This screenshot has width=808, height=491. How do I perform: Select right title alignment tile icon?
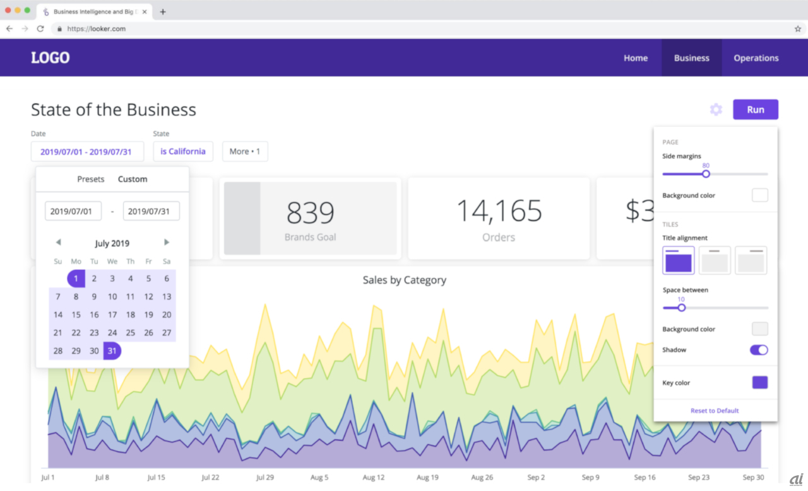751,260
